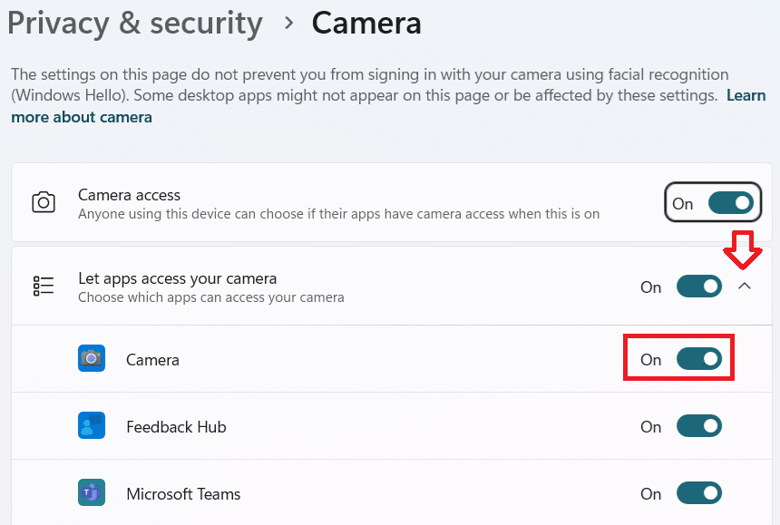780x525 pixels.
Task: Turn off Feedback Hub camera toggle
Action: pos(698,426)
